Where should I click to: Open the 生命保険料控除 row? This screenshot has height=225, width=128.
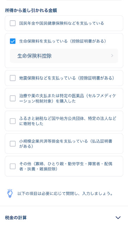pyautogui.click(x=64, y=56)
